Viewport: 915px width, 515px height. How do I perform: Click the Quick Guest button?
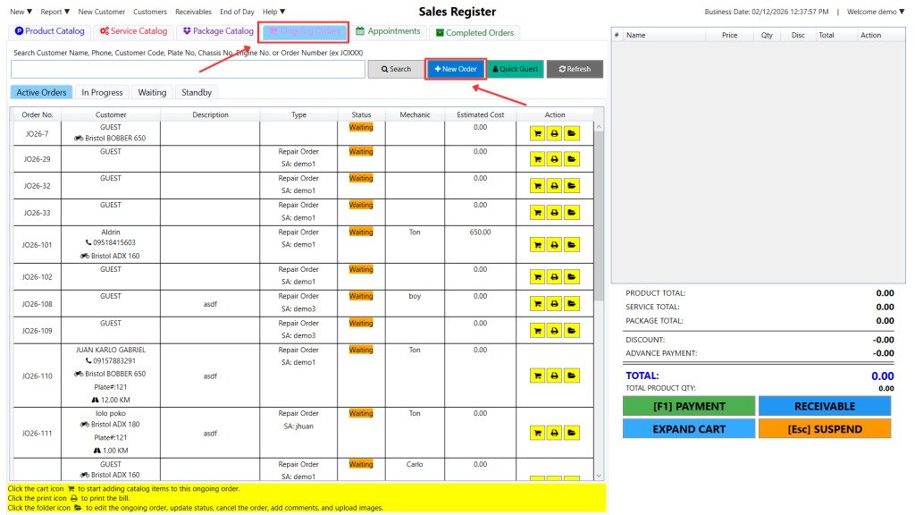pos(515,69)
